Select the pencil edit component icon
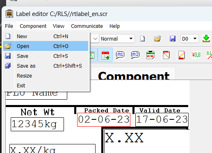The width and height of the screenshot is (212, 153). (x=182, y=55)
